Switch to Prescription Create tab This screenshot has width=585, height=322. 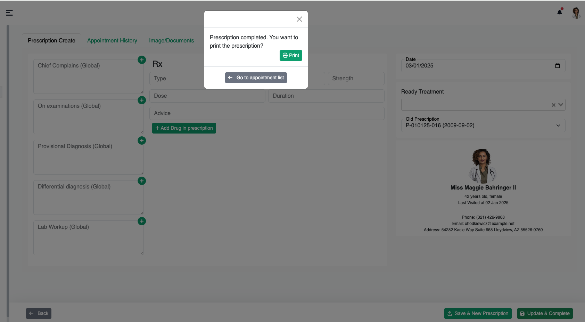click(x=51, y=41)
